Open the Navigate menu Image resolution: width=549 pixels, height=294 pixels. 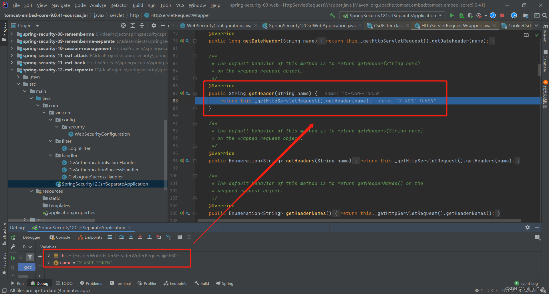click(61, 5)
